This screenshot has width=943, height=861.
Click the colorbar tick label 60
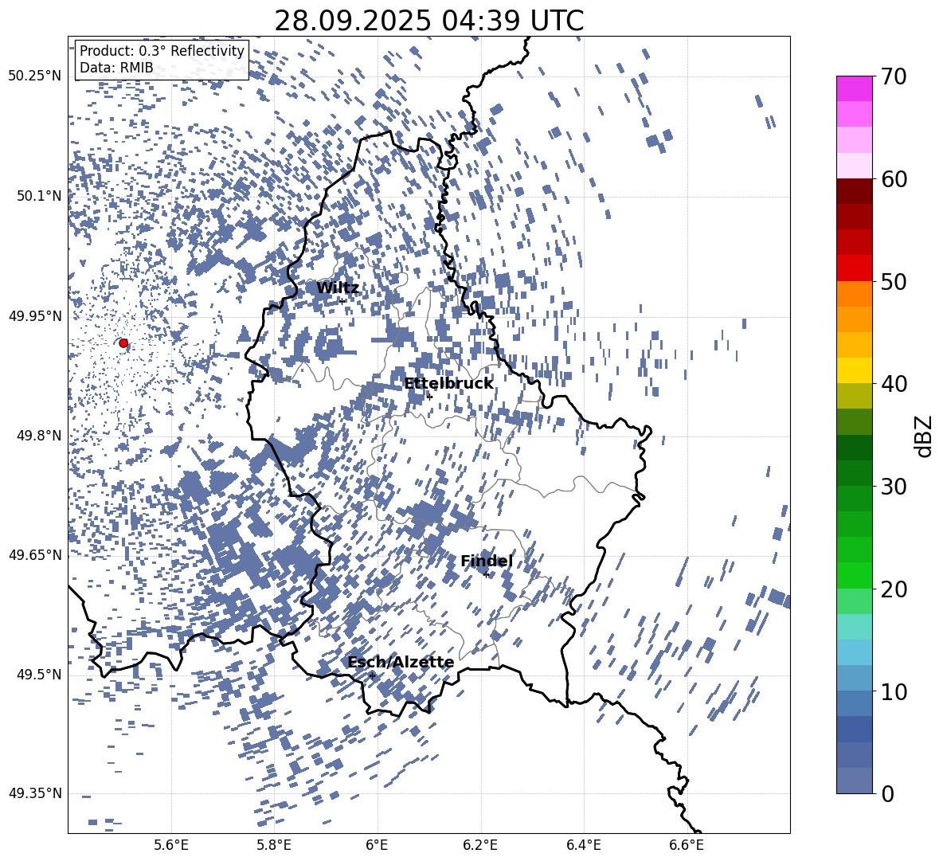[x=894, y=179]
